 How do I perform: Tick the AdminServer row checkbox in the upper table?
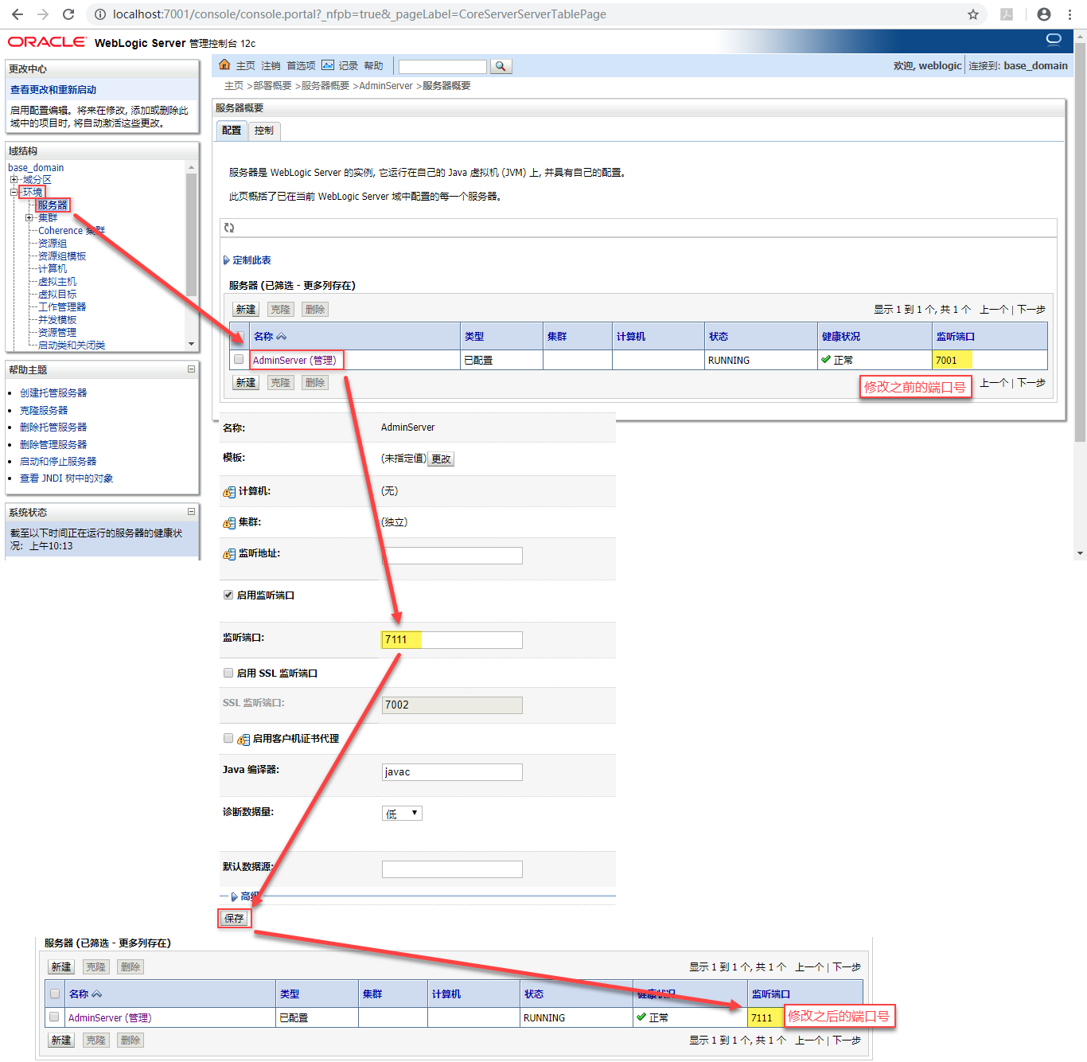pos(239,360)
